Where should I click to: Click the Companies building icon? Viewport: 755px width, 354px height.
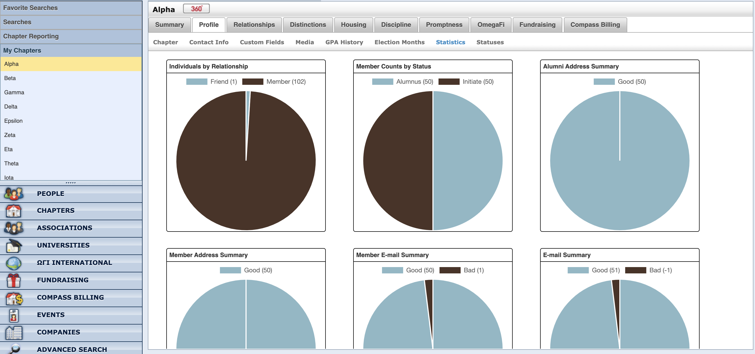[13, 332]
